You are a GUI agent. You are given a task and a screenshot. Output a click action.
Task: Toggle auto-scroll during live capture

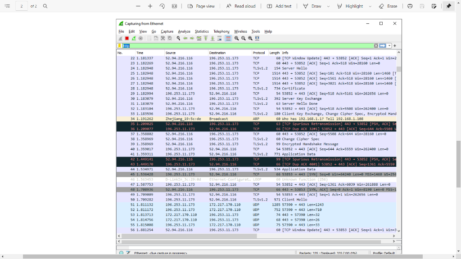pos(220,38)
